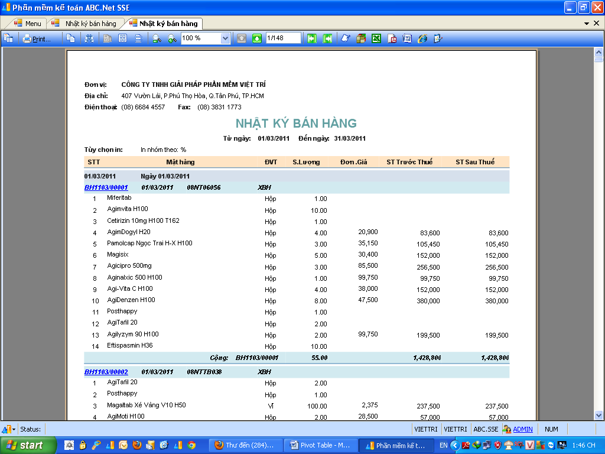Export report to Excel icon
Viewport: 605px width, 454px height.
pyautogui.click(x=376, y=38)
